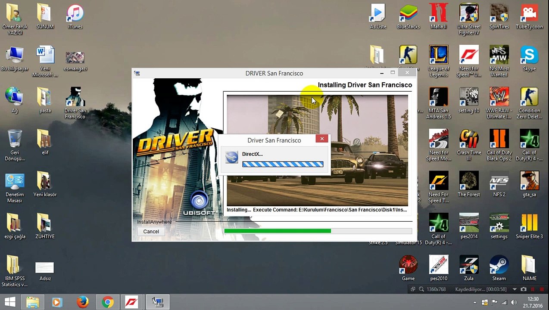Switch to installer taskbar button

coord(157,302)
